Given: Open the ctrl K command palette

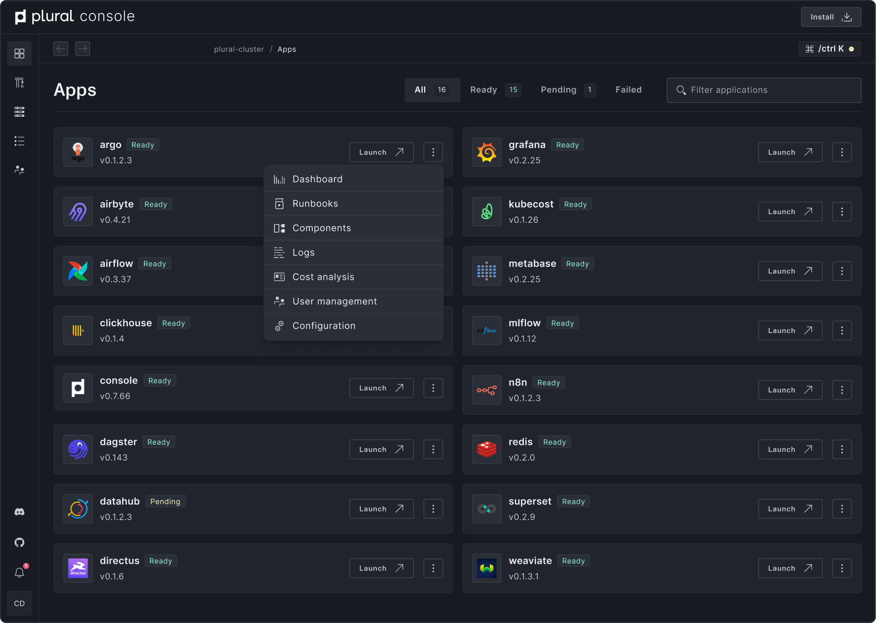Looking at the screenshot, I should tap(830, 49).
